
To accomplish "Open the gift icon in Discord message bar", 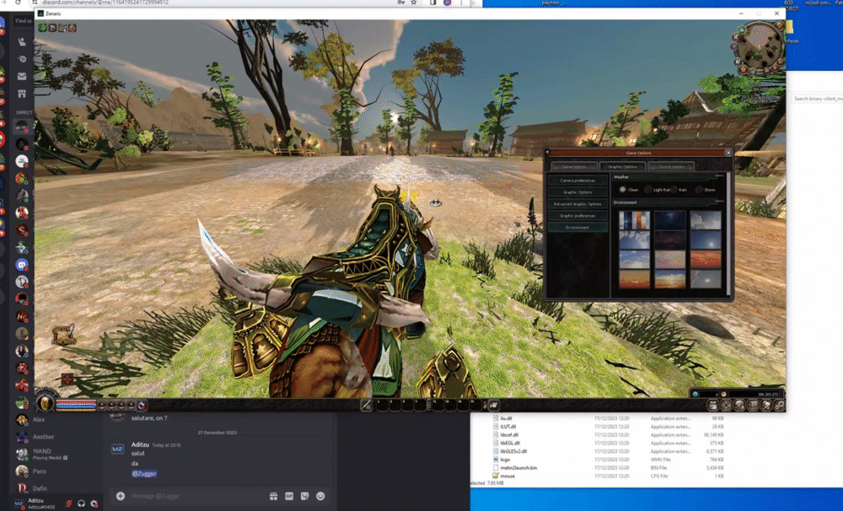I will [274, 496].
